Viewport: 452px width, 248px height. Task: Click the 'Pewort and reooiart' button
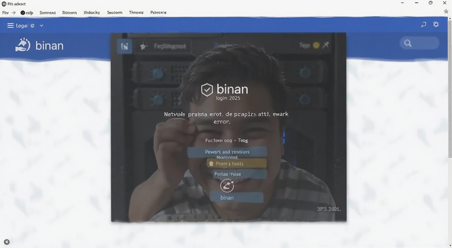click(227, 152)
